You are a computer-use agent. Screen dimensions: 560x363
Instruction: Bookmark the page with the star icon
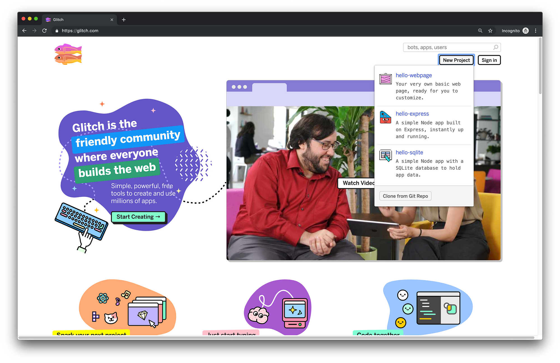(490, 31)
